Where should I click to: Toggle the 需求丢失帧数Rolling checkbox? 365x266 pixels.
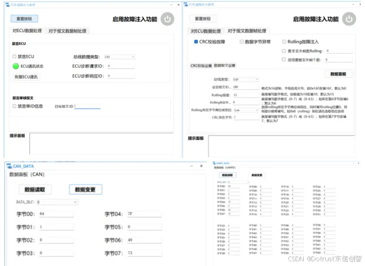284,51
